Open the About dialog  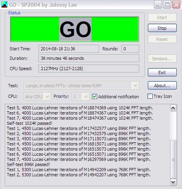coord(162,86)
